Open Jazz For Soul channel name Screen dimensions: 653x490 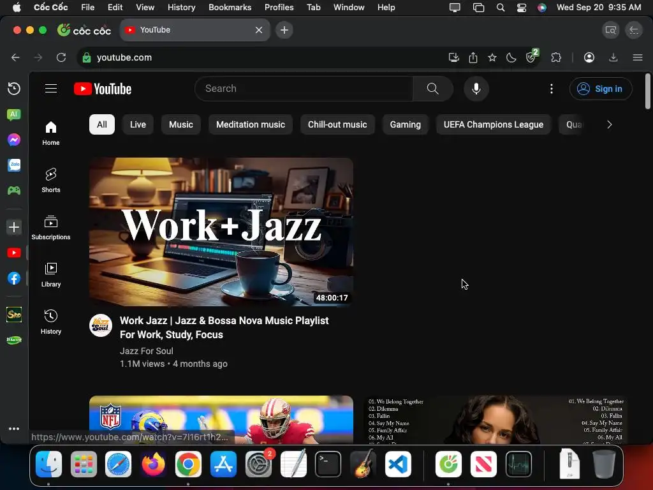[147, 351]
